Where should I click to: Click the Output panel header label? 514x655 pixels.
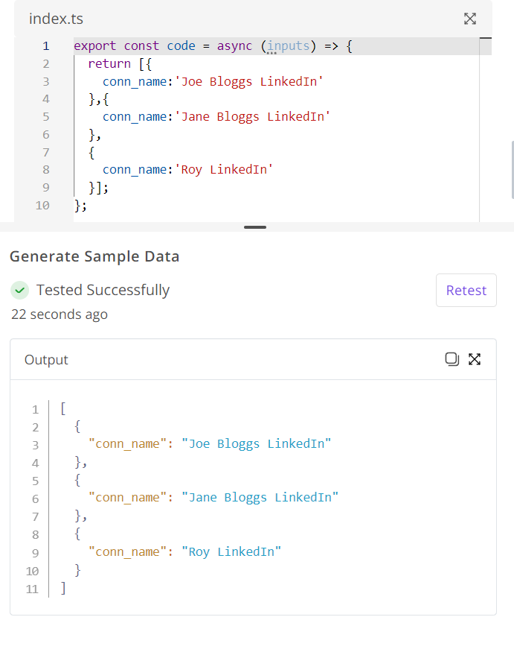pos(46,360)
